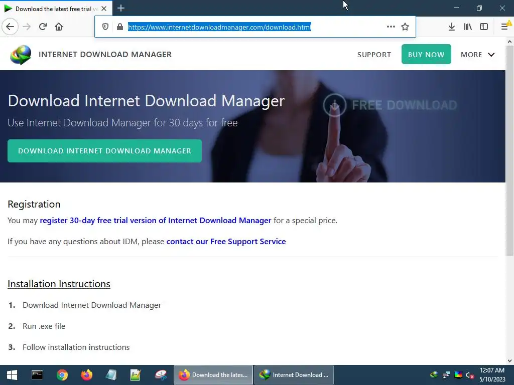Open the notebook app taskbar icon
Viewport: 514px width, 385px height.
[111, 375]
